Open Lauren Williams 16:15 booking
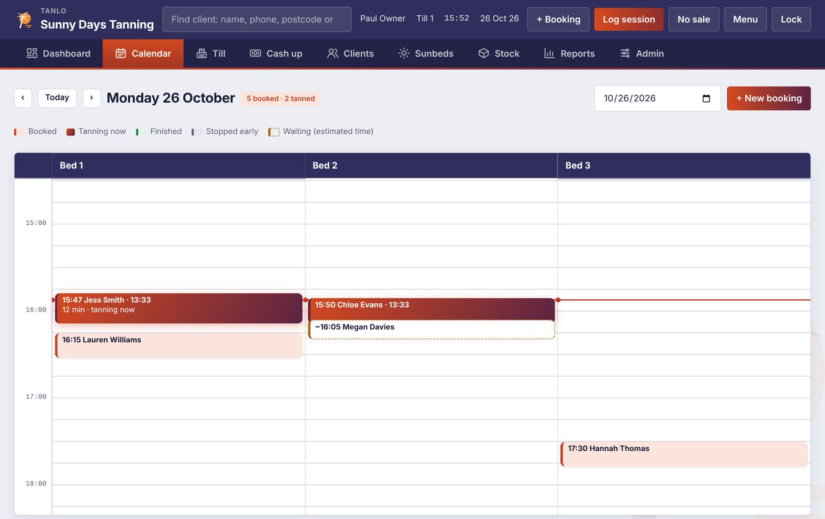The height and width of the screenshot is (519, 825). pos(179,345)
